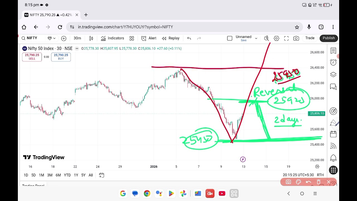The height and width of the screenshot is (201, 357).
Task: Undo stroke in the red drawing toolbar
Action: (308, 182)
